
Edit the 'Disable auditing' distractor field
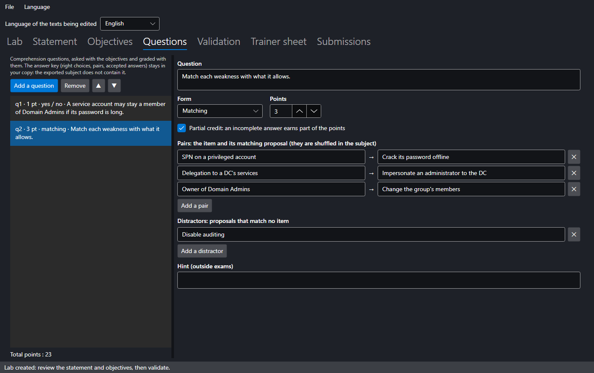point(371,234)
